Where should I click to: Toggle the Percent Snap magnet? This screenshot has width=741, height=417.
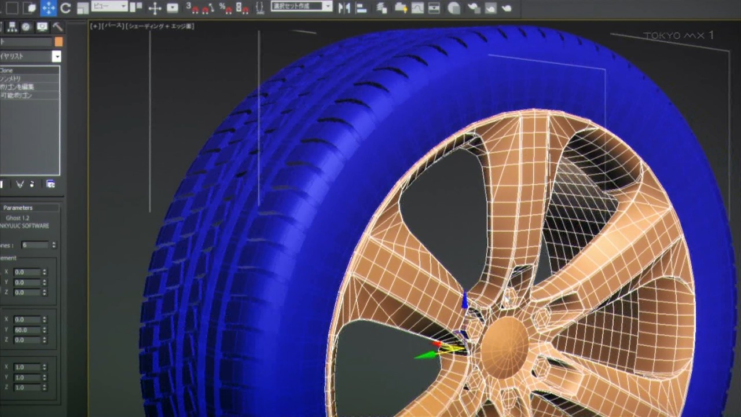pyautogui.click(x=225, y=8)
